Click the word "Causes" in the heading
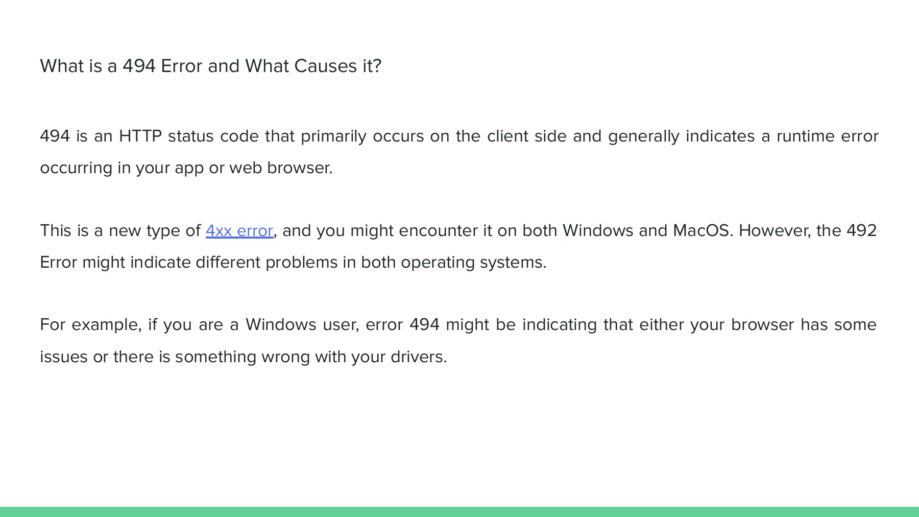Screen dimensions: 919x517 click(x=325, y=66)
